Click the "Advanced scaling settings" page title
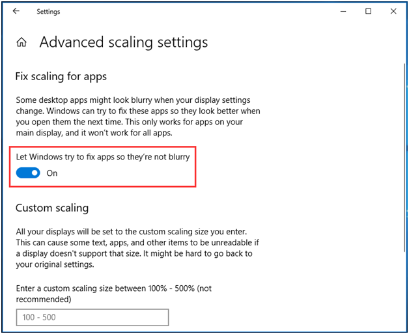The width and height of the screenshot is (409, 334). point(124,42)
